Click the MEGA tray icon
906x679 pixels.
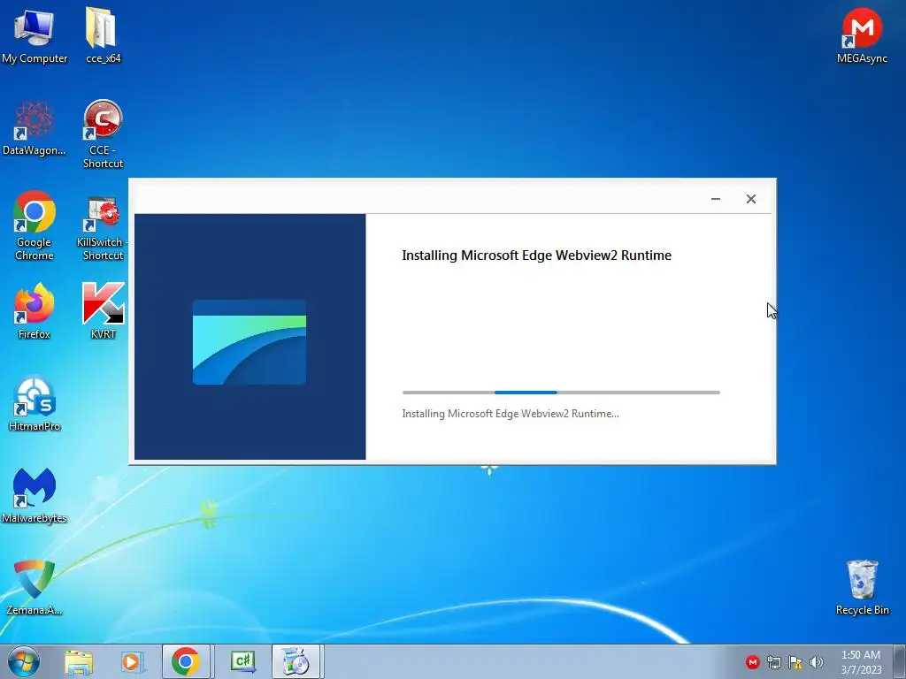pyautogui.click(x=752, y=662)
